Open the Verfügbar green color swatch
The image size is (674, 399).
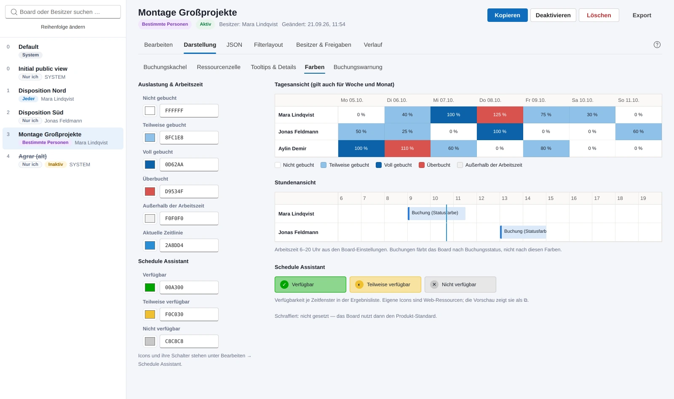pos(150,287)
